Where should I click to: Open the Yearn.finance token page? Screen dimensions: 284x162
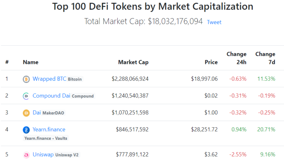(49, 129)
